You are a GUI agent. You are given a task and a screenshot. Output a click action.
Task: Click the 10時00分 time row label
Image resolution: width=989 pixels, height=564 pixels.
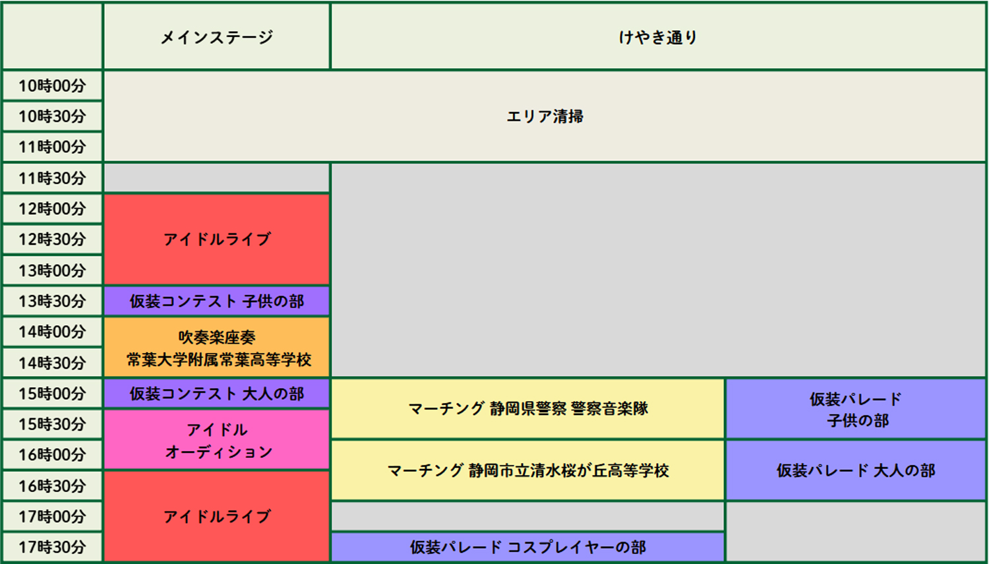tap(52, 86)
